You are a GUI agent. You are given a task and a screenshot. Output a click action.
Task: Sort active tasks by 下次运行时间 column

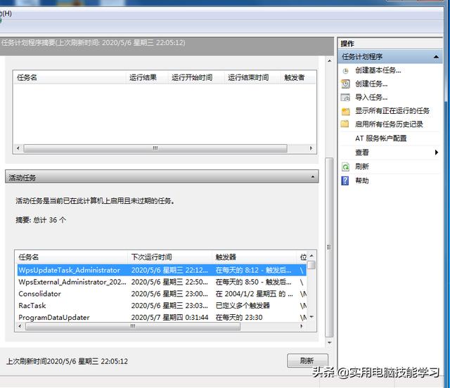170,257
